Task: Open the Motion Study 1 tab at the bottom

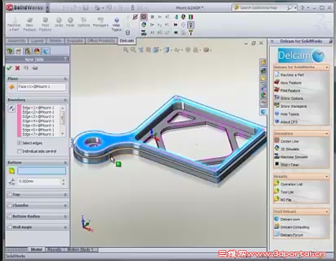Action: tap(81, 250)
